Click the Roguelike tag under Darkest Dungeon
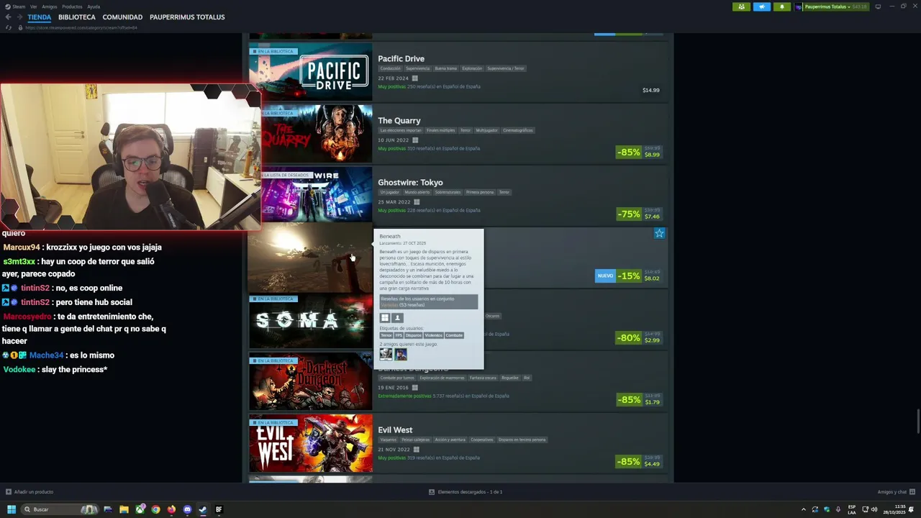 pyautogui.click(x=509, y=378)
